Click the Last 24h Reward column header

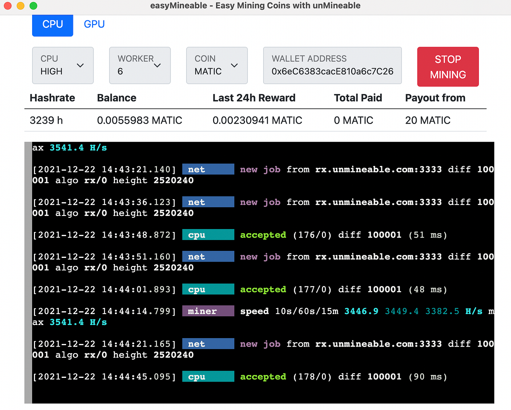click(x=254, y=98)
